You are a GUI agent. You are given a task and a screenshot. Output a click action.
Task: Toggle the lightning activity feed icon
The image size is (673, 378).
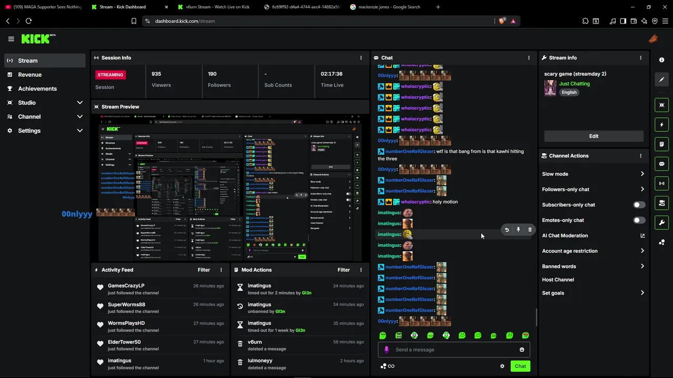click(x=661, y=125)
